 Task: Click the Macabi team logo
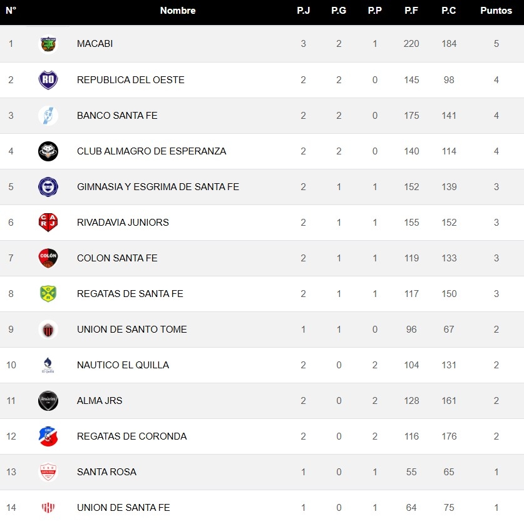(x=48, y=44)
